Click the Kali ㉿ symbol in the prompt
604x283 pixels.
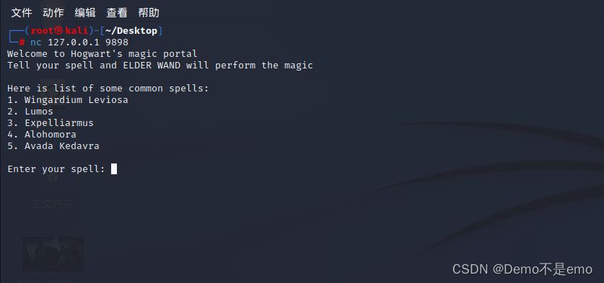pyautogui.click(x=58, y=31)
